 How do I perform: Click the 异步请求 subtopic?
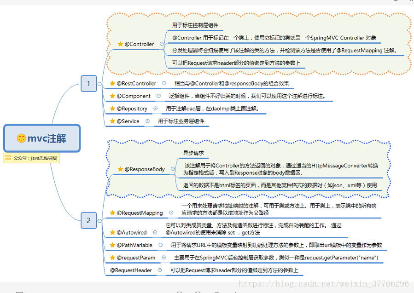pos(193,153)
